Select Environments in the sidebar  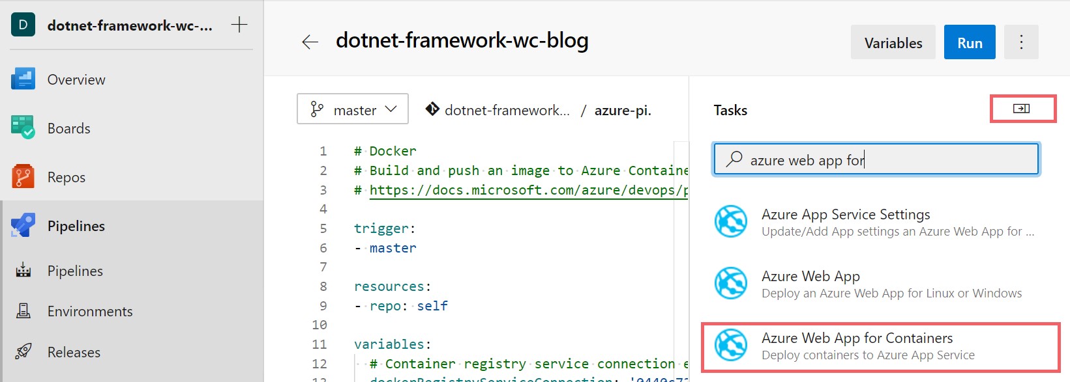pos(89,311)
